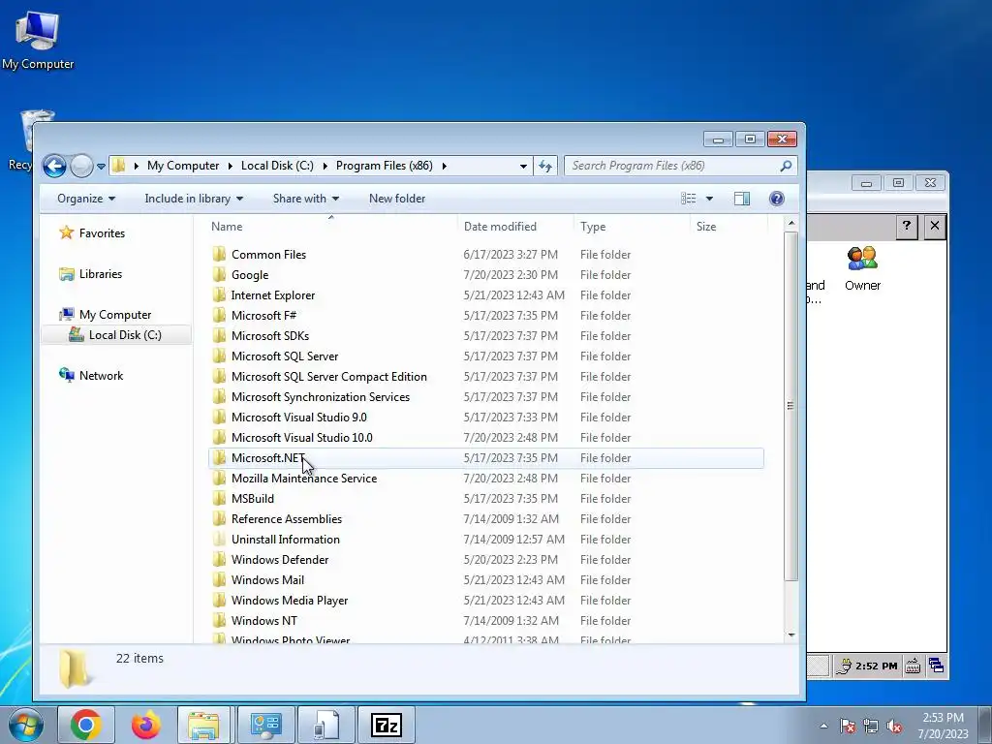992x744 pixels.
Task: Open the Start menu orb
Action: point(26,725)
